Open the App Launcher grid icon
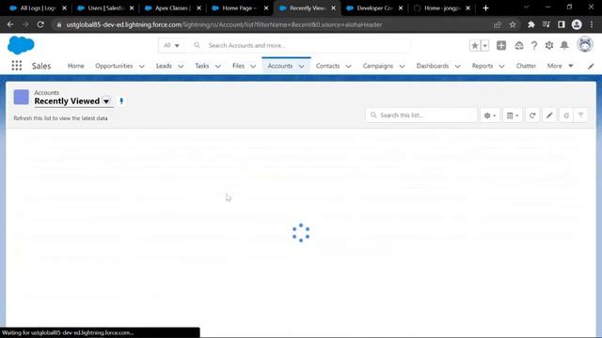Screen dimensions: 602x338 click(x=17, y=66)
